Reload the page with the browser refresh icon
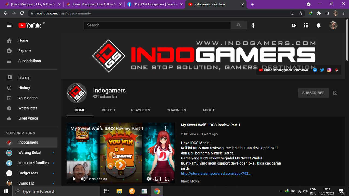Viewport: 349px width, 196px height. click(22, 13)
